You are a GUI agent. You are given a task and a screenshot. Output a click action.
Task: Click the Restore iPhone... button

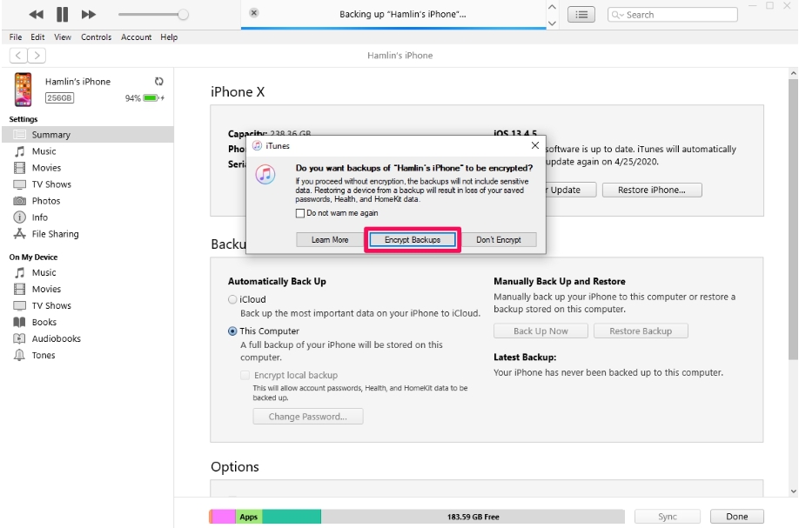[652, 190]
